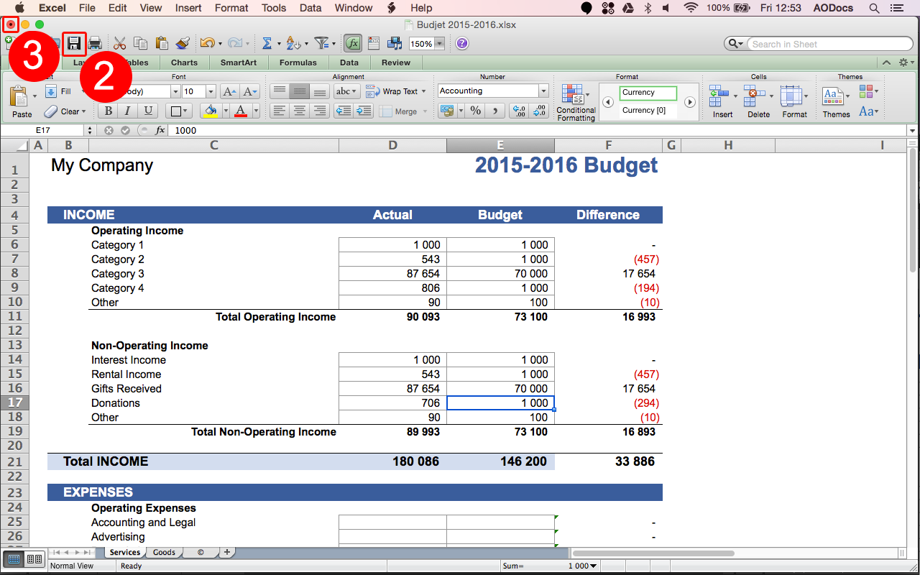
Task: Click the Themes button
Action: [836, 101]
